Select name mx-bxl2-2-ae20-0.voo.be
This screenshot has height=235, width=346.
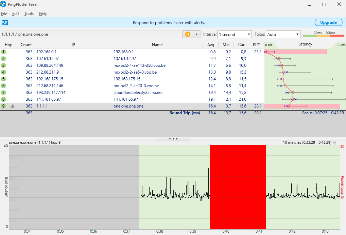click(136, 86)
